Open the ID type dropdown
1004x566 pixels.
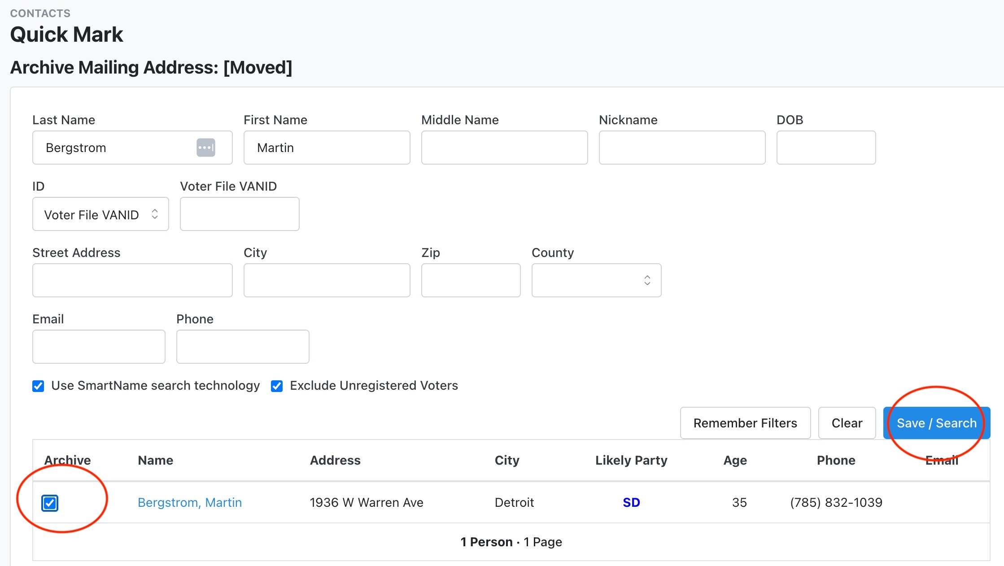click(x=100, y=214)
